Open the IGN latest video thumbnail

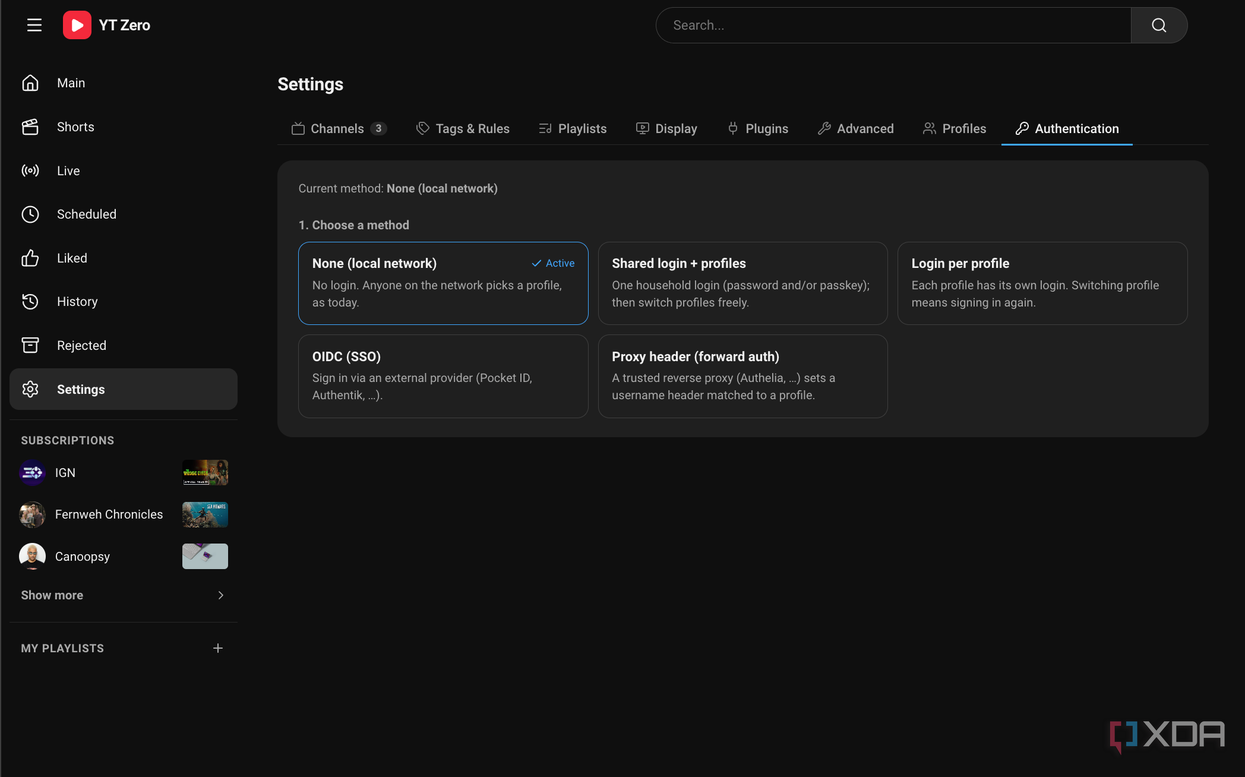tap(205, 473)
